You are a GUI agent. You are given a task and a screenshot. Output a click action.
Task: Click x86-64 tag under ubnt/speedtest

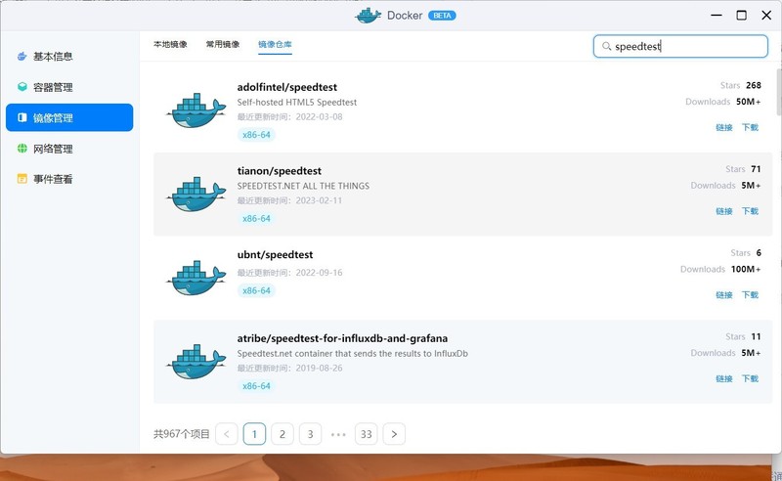pyautogui.click(x=256, y=290)
